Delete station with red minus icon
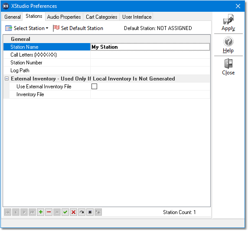This screenshot has height=231, width=248. (49, 212)
